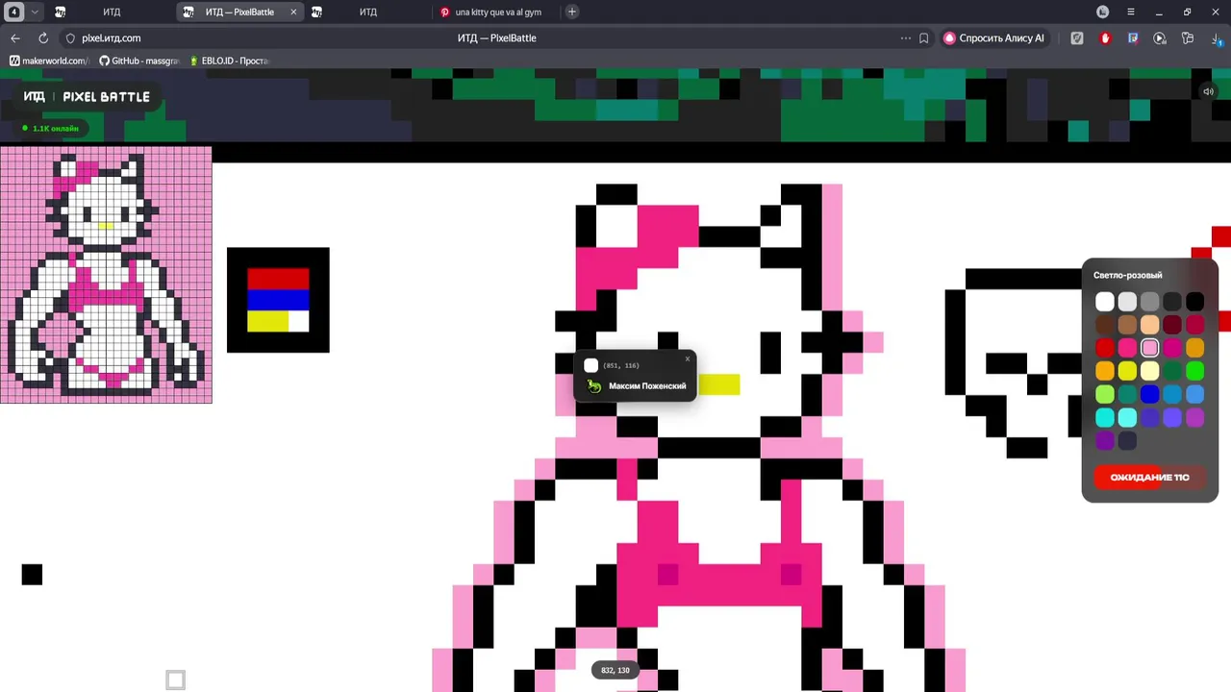The image size is (1231, 692).
Task: Expand the tab list dropdown chevron
Action: coord(35,12)
